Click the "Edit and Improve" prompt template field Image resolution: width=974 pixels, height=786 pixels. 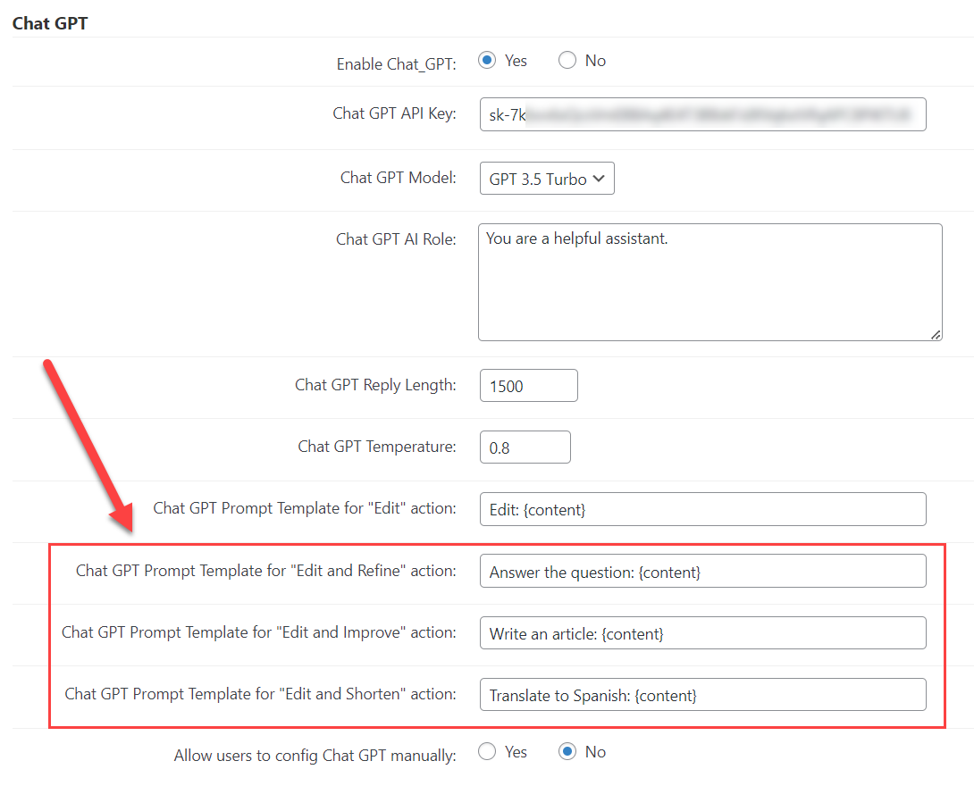(702, 633)
